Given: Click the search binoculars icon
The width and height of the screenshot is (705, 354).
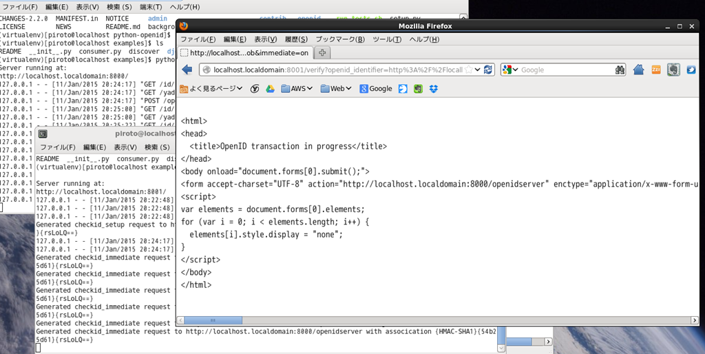Looking at the screenshot, I should click(x=620, y=70).
